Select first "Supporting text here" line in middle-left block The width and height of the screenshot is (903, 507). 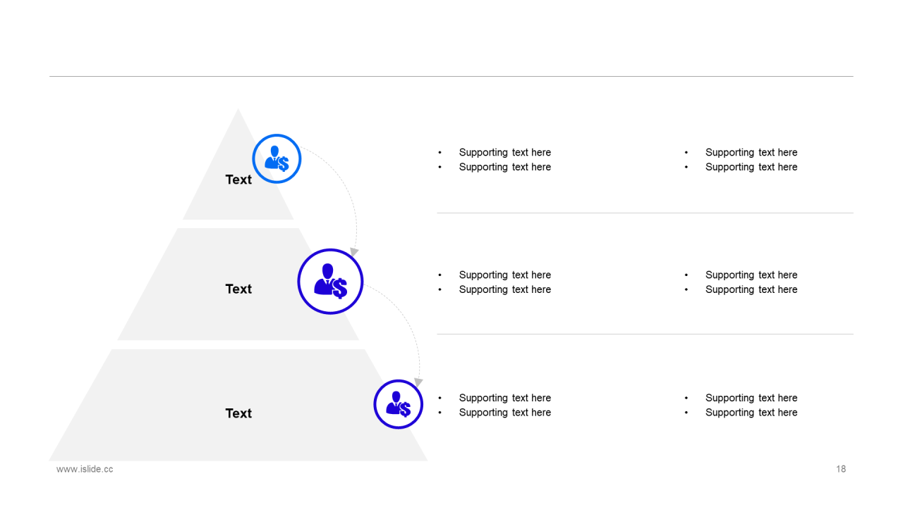[x=504, y=275]
